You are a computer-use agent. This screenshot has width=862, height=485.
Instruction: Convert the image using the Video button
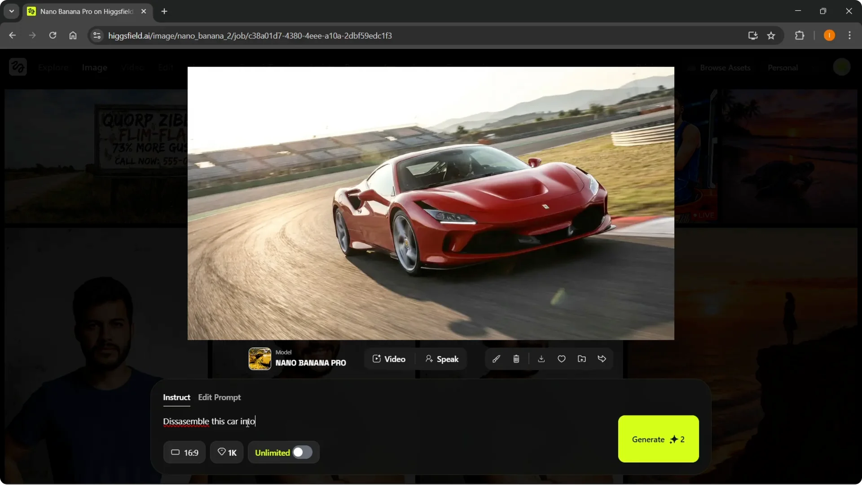(389, 359)
